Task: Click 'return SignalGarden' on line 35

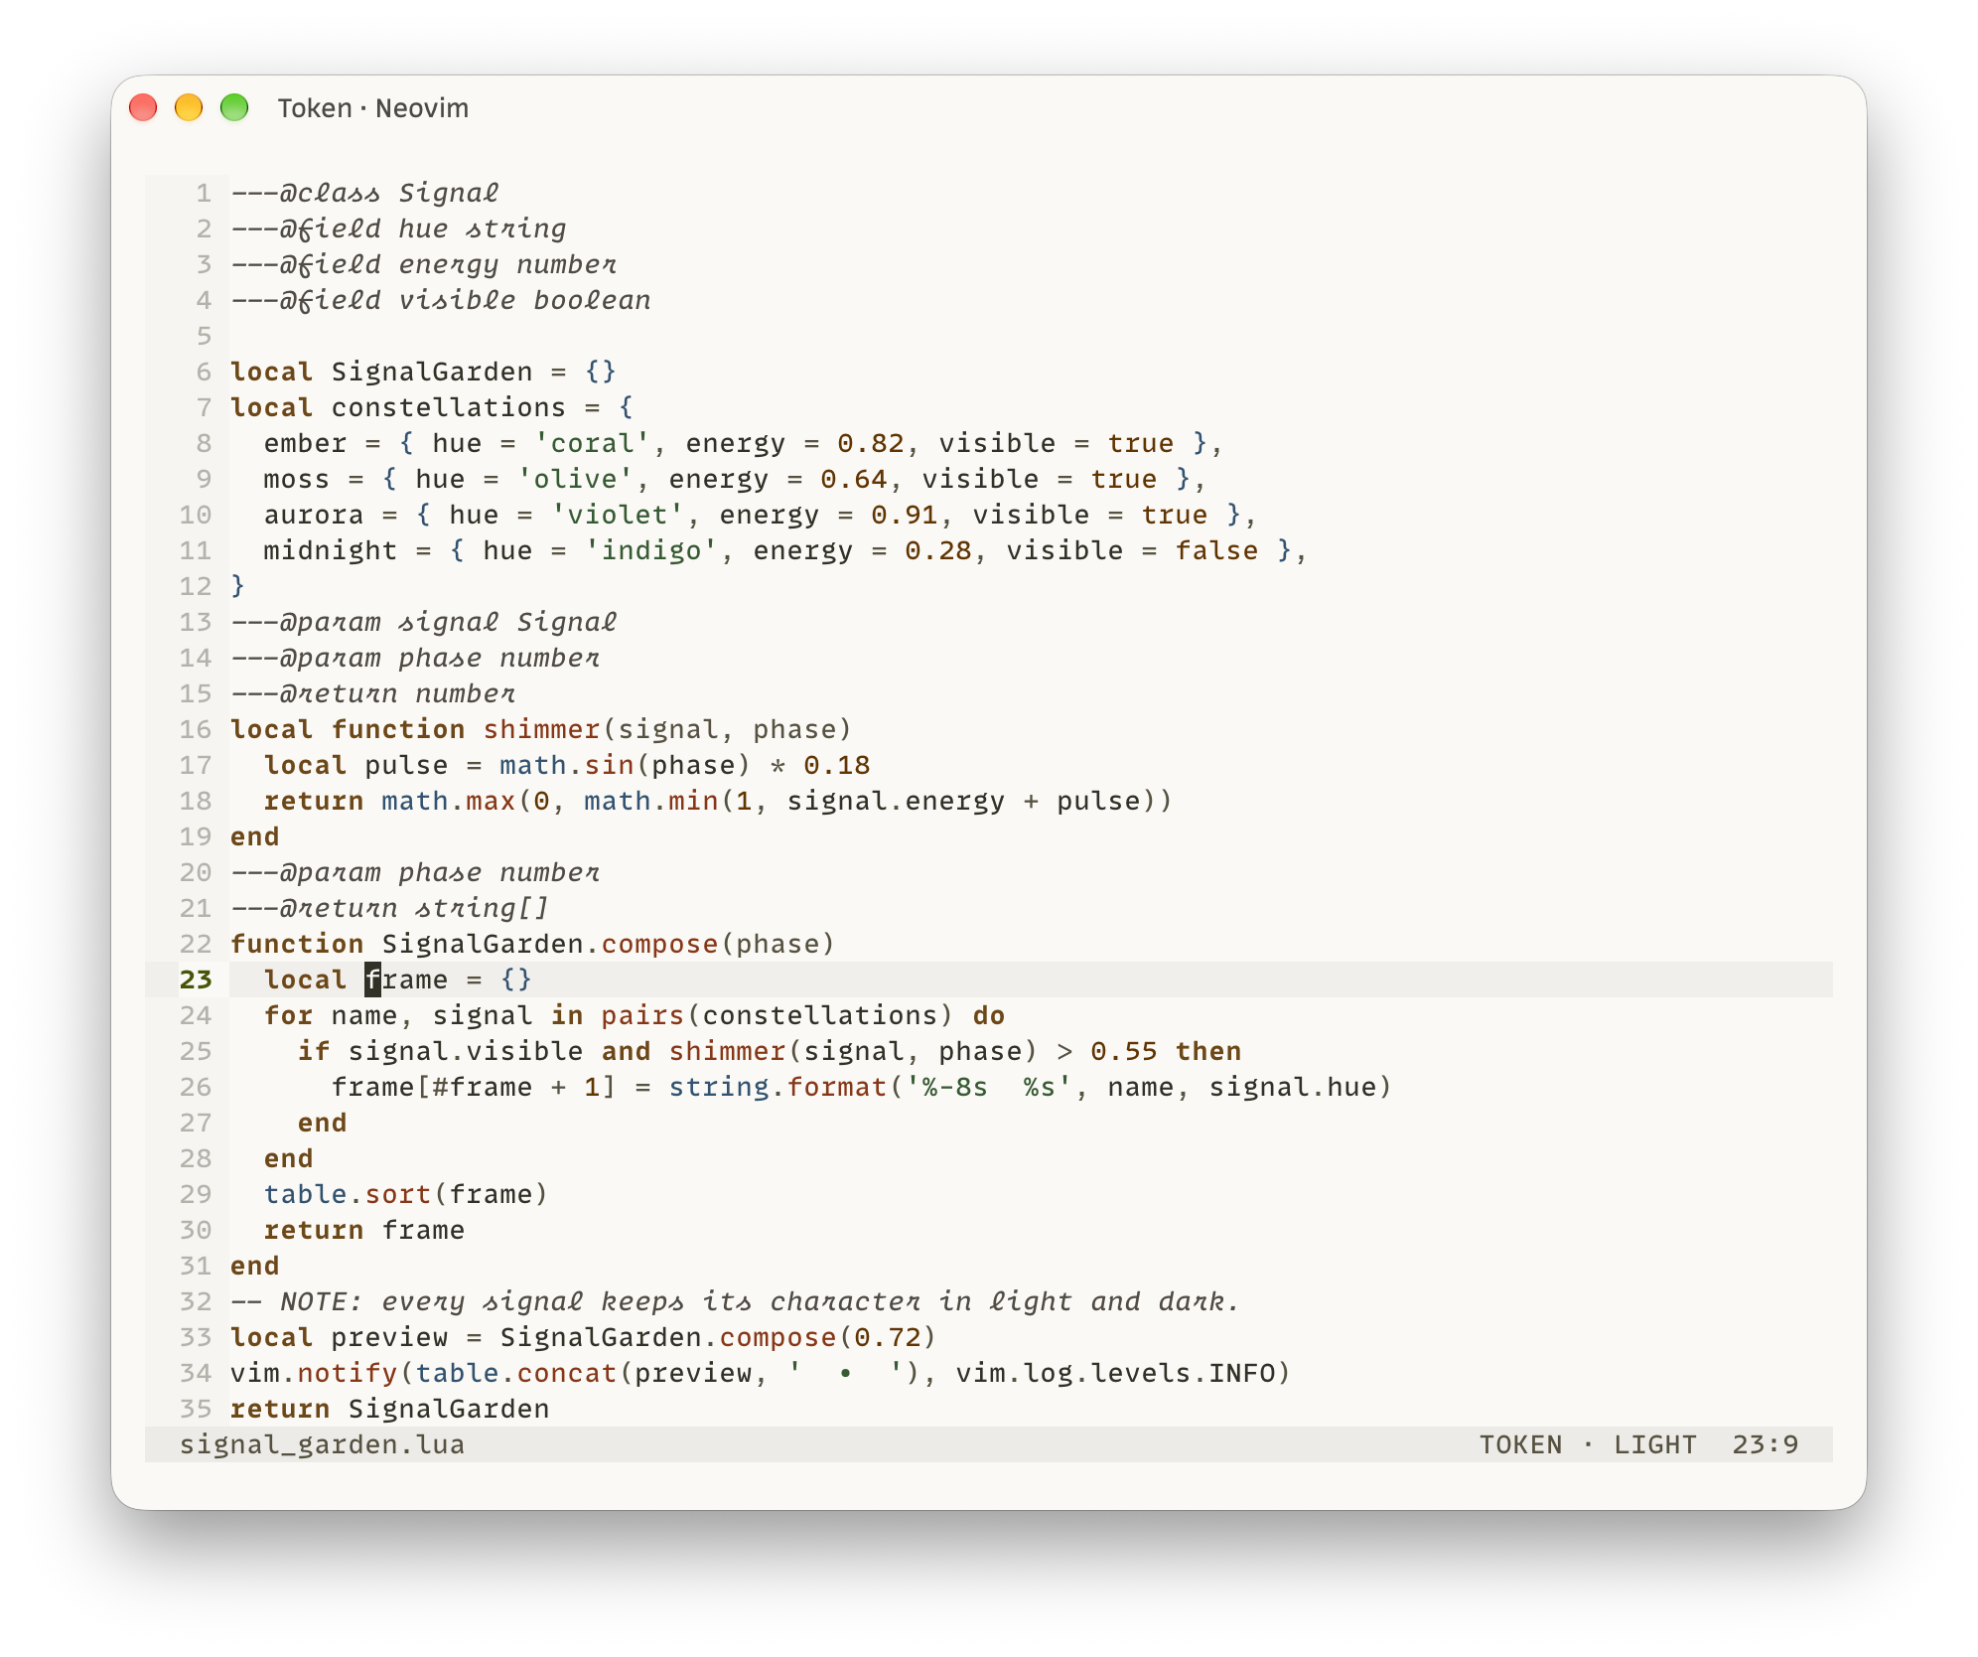Action: pos(390,1409)
